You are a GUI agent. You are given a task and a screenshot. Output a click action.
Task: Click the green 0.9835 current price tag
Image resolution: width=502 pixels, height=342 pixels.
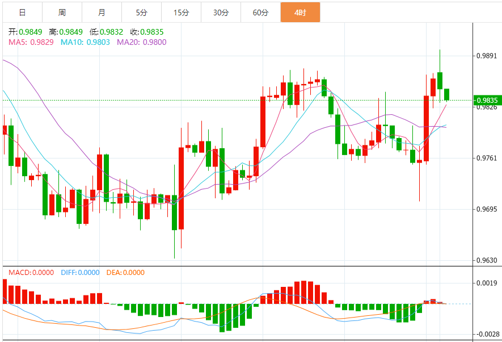(x=487, y=101)
